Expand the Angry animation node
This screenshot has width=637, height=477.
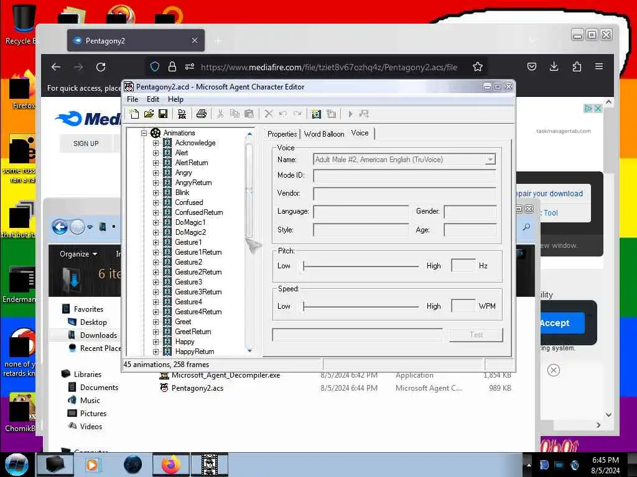click(x=156, y=173)
